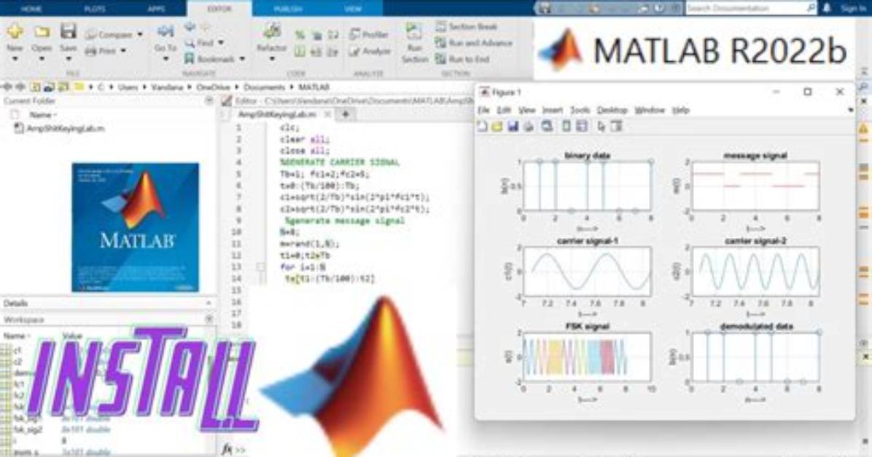
Task: Click the address bar forward arrow
Action: (x=20, y=87)
